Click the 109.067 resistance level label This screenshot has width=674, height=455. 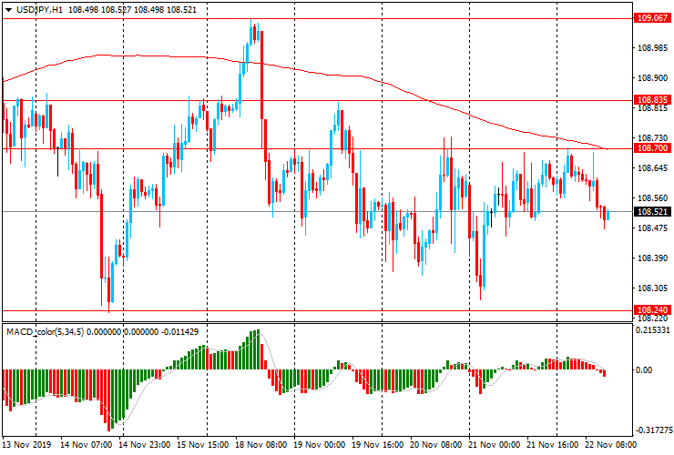pyautogui.click(x=652, y=18)
